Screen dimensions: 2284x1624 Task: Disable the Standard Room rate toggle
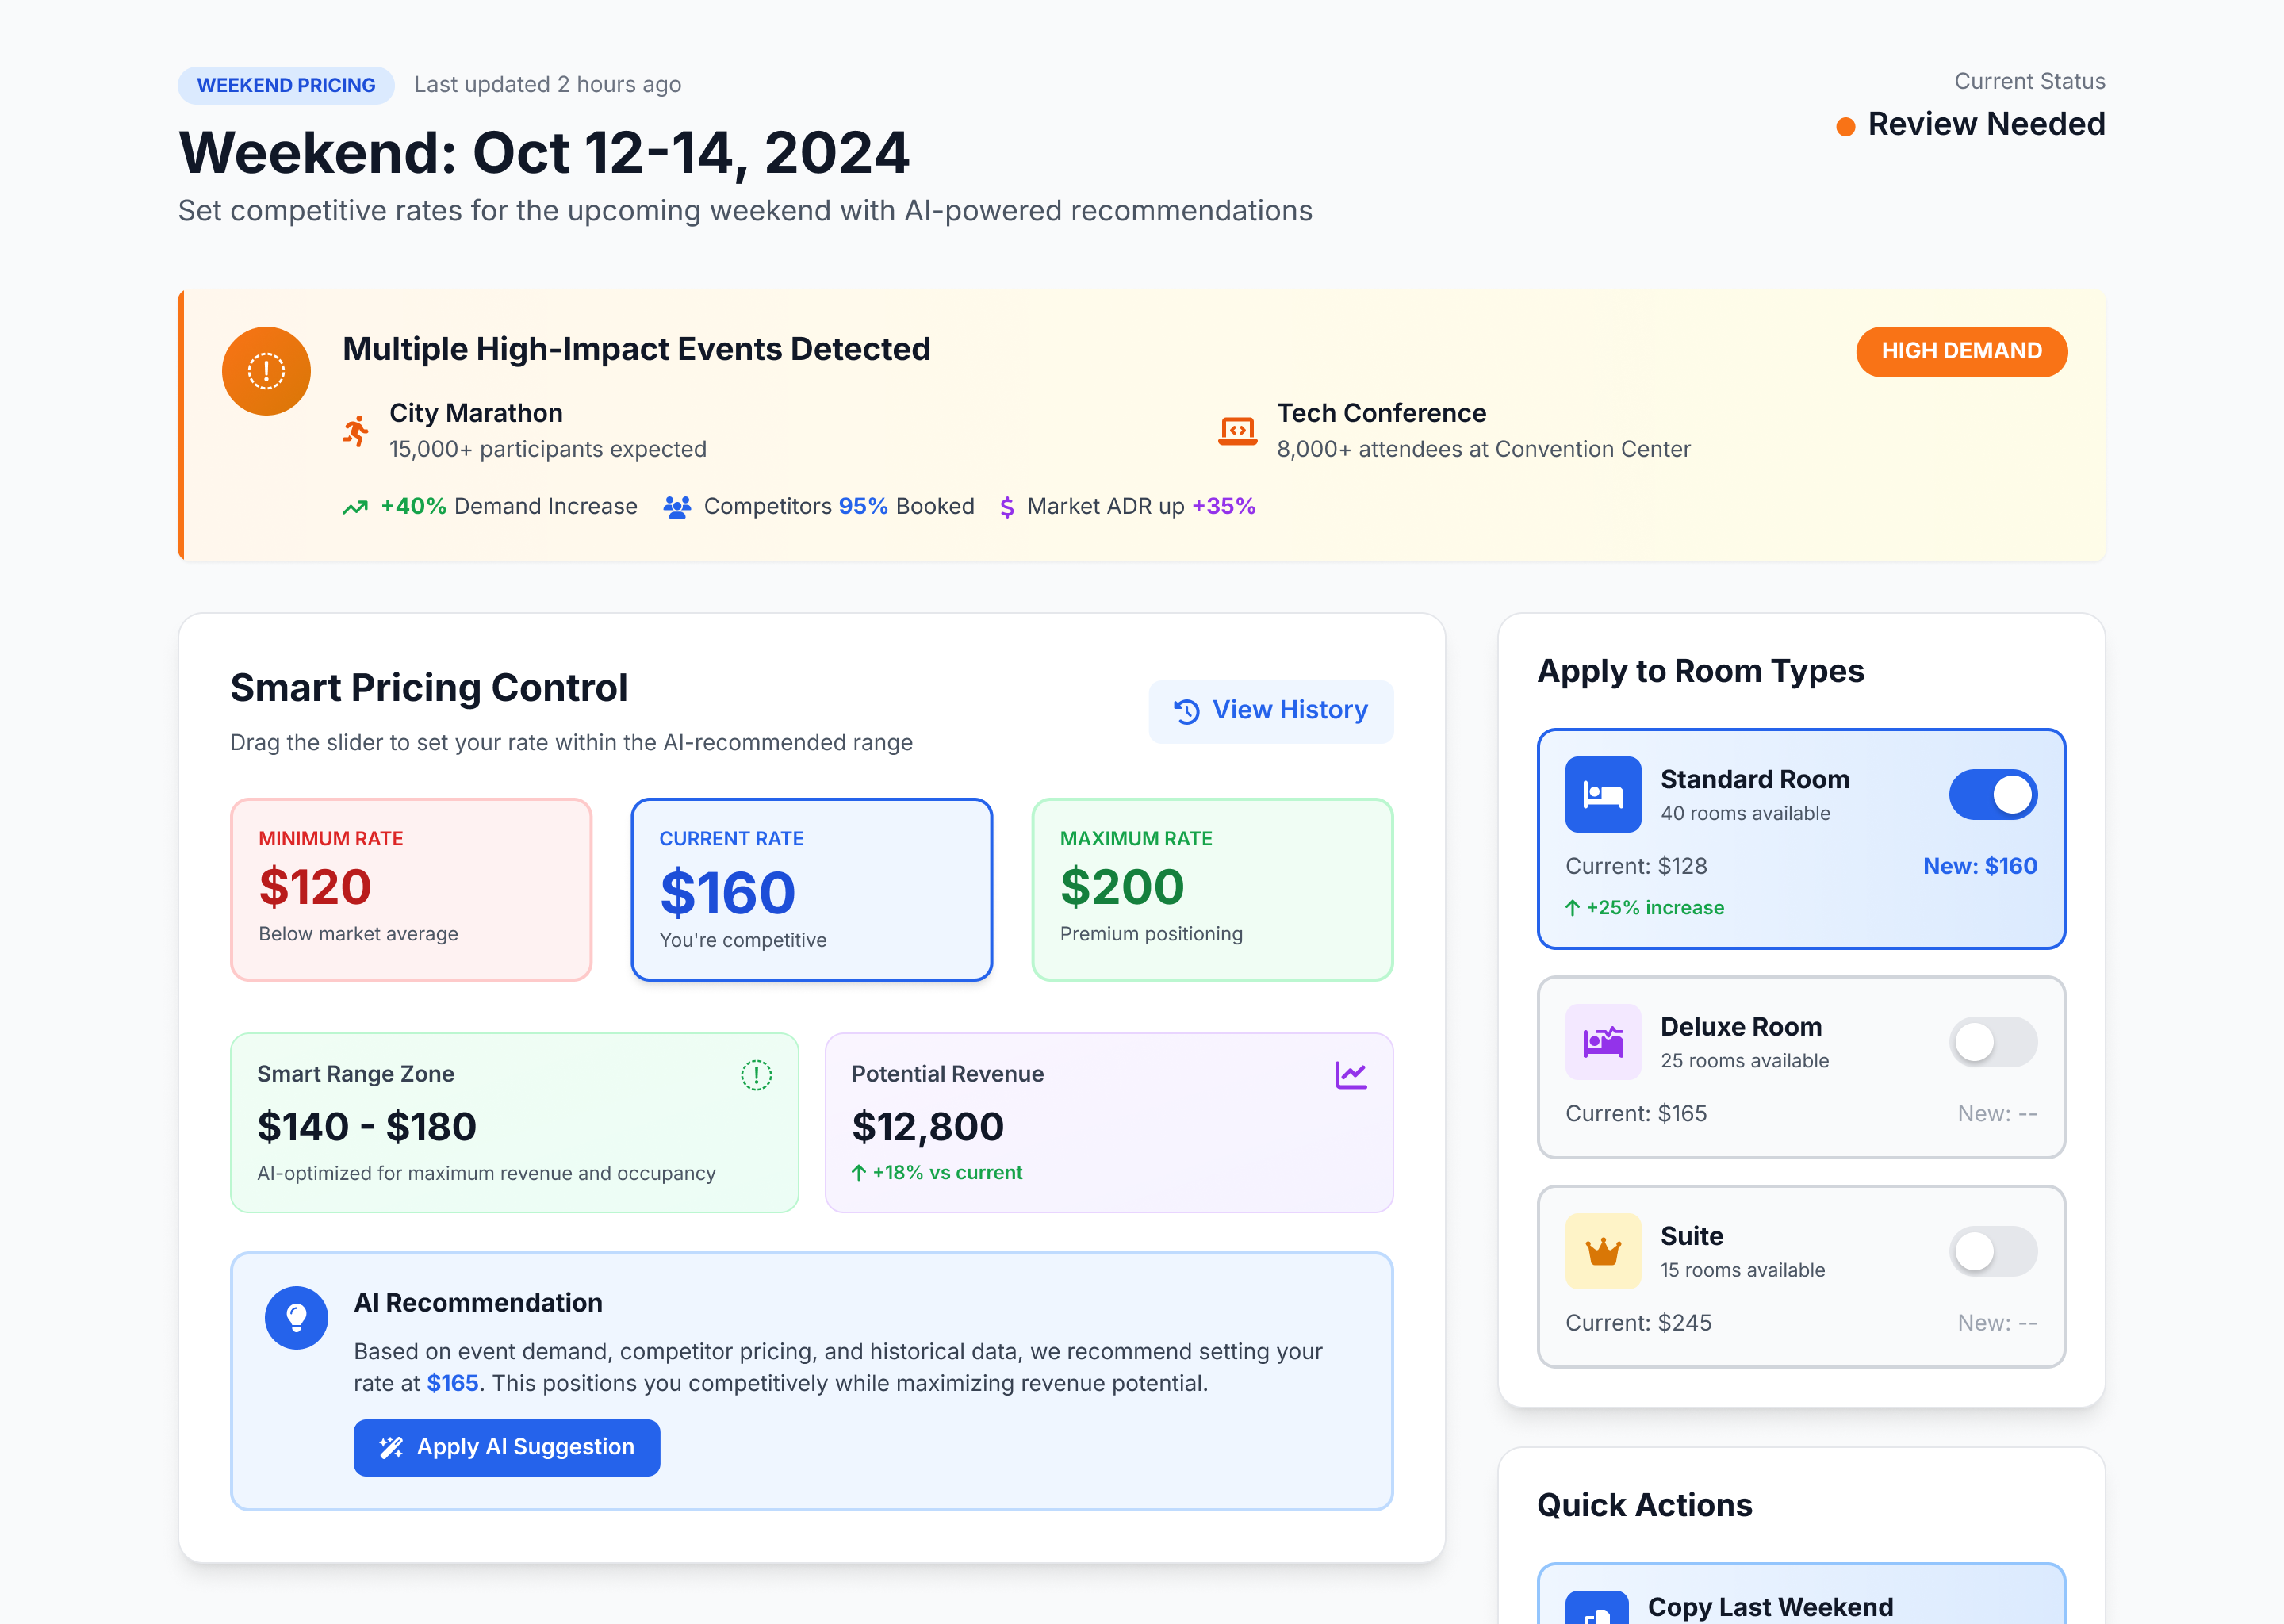coord(1993,794)
